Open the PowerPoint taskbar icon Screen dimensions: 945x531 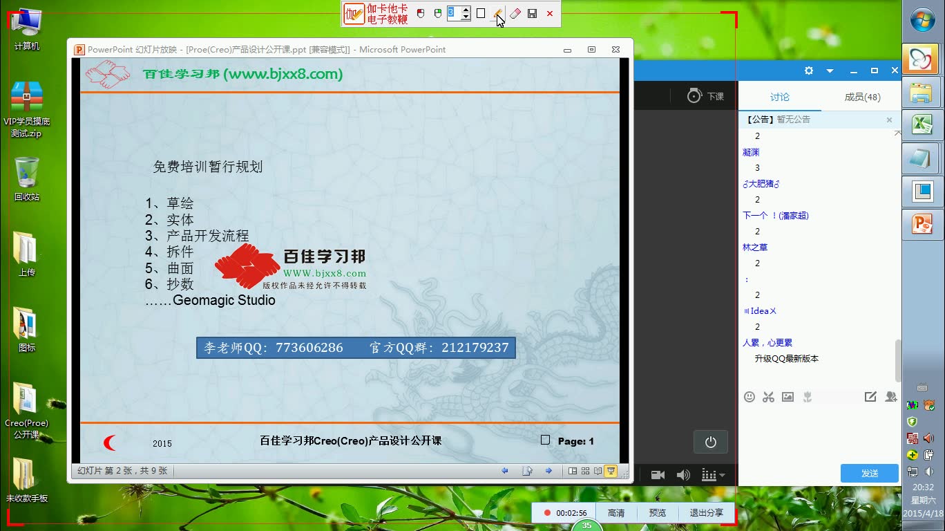[922, 224]
